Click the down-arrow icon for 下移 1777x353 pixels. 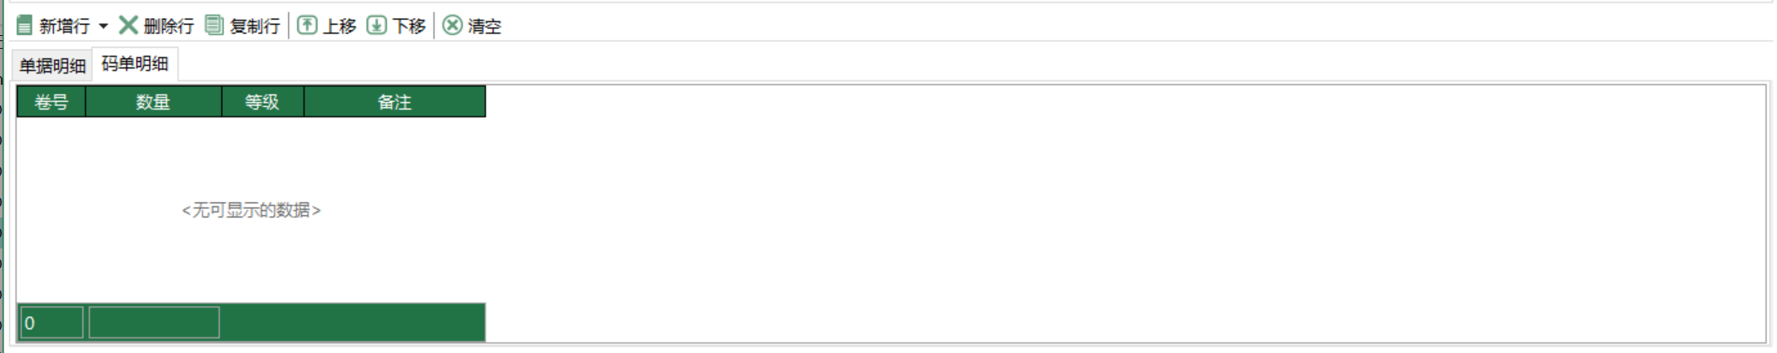[x=376, y=25]
